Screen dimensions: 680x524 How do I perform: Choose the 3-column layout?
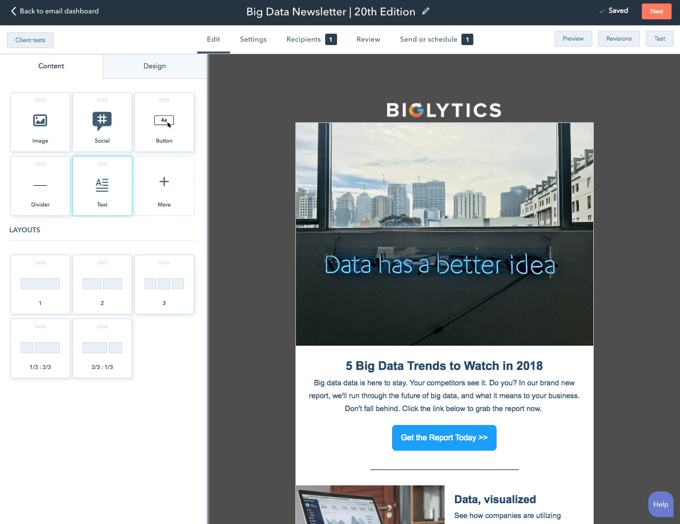164,284
